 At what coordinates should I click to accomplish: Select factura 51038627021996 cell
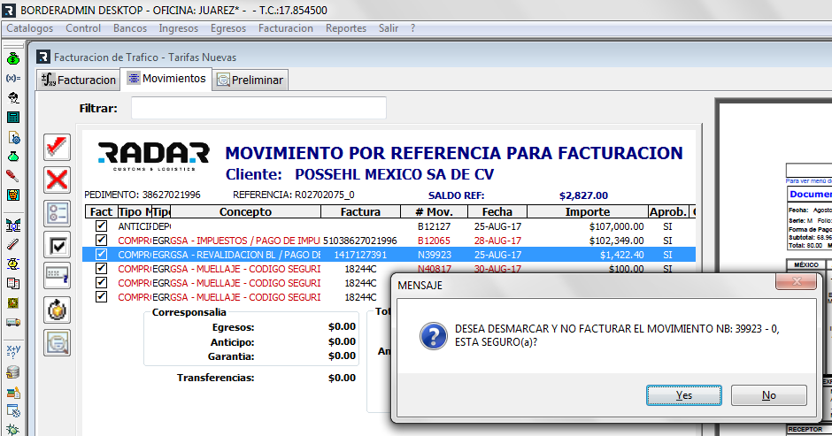[359, 241]
